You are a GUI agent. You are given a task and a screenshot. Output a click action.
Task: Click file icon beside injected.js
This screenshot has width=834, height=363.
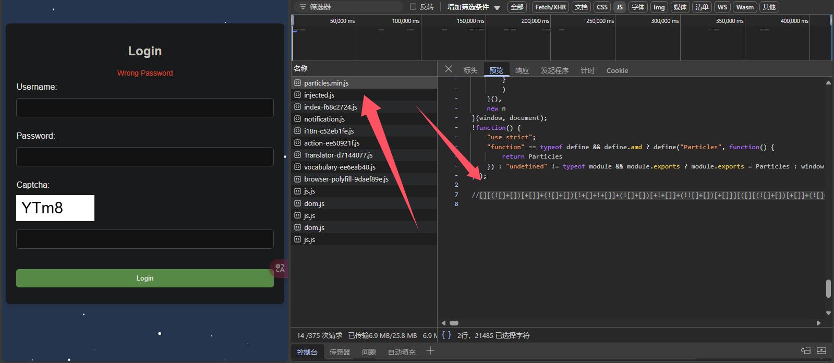[297, 95]
